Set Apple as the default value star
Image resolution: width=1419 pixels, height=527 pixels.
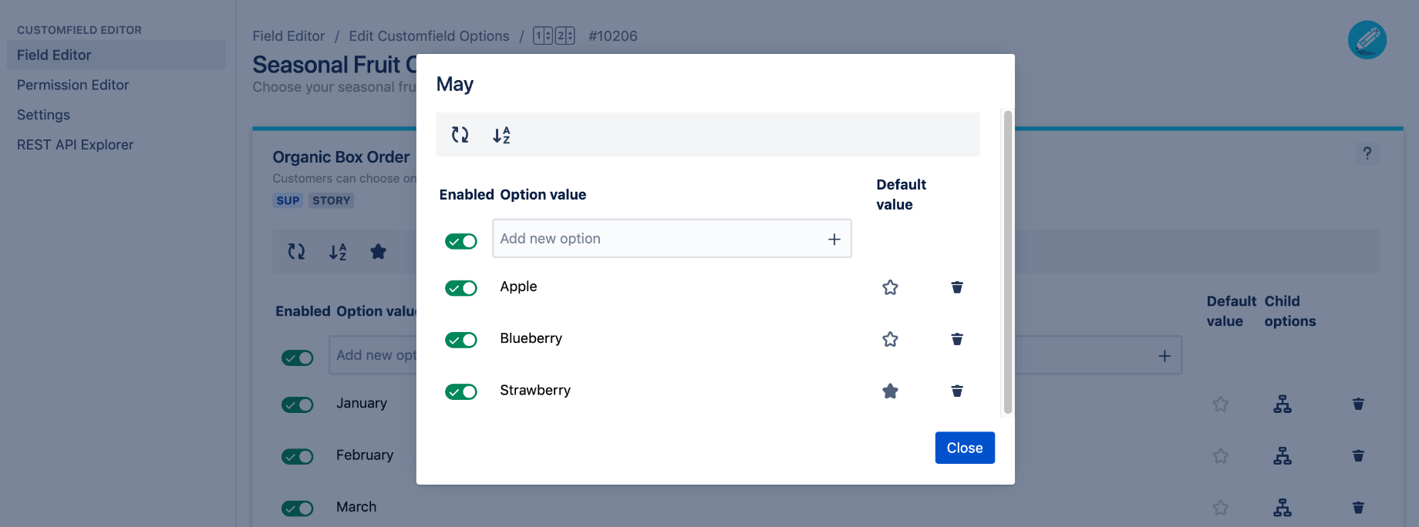[x=890, y=287]
